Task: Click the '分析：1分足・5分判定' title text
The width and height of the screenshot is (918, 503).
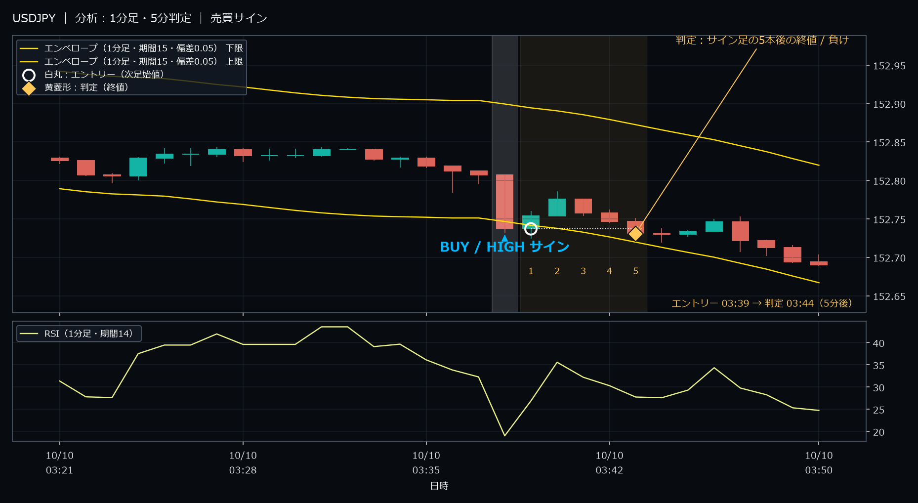Action: click(133, 18)
